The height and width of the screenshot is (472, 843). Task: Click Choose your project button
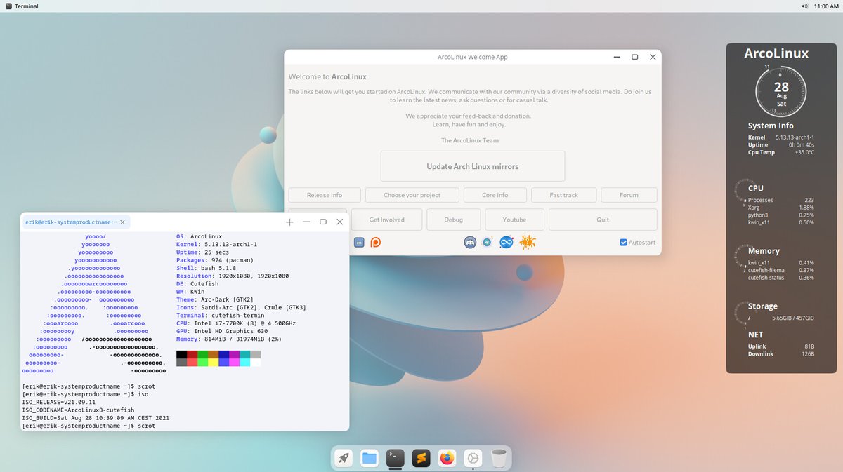[x=412, y=195]
